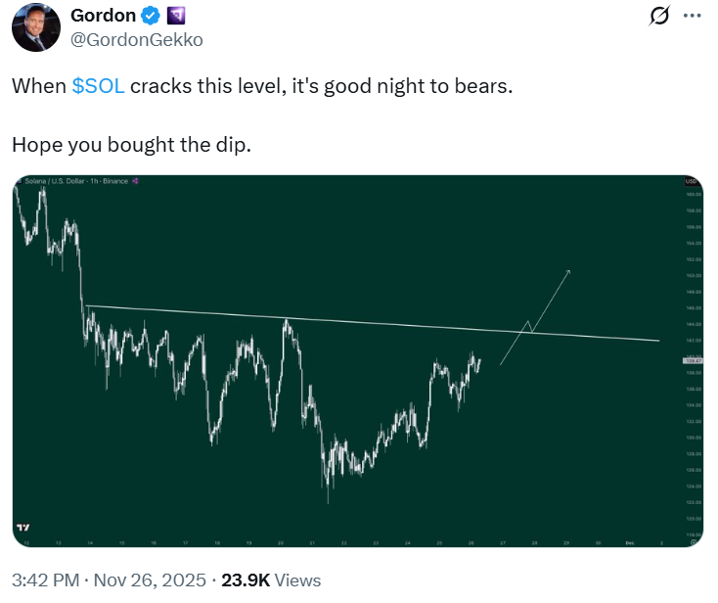
Task: Click the TradingView logo in chart corner
Action: coord(23,528)
